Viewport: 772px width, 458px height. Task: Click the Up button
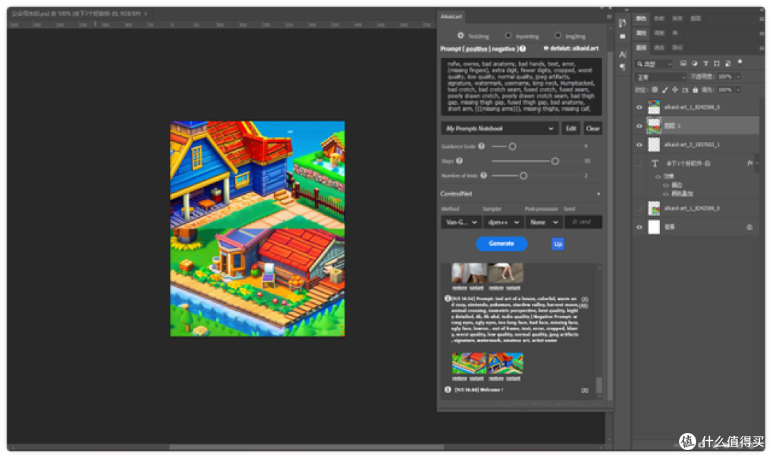(558, 244)
